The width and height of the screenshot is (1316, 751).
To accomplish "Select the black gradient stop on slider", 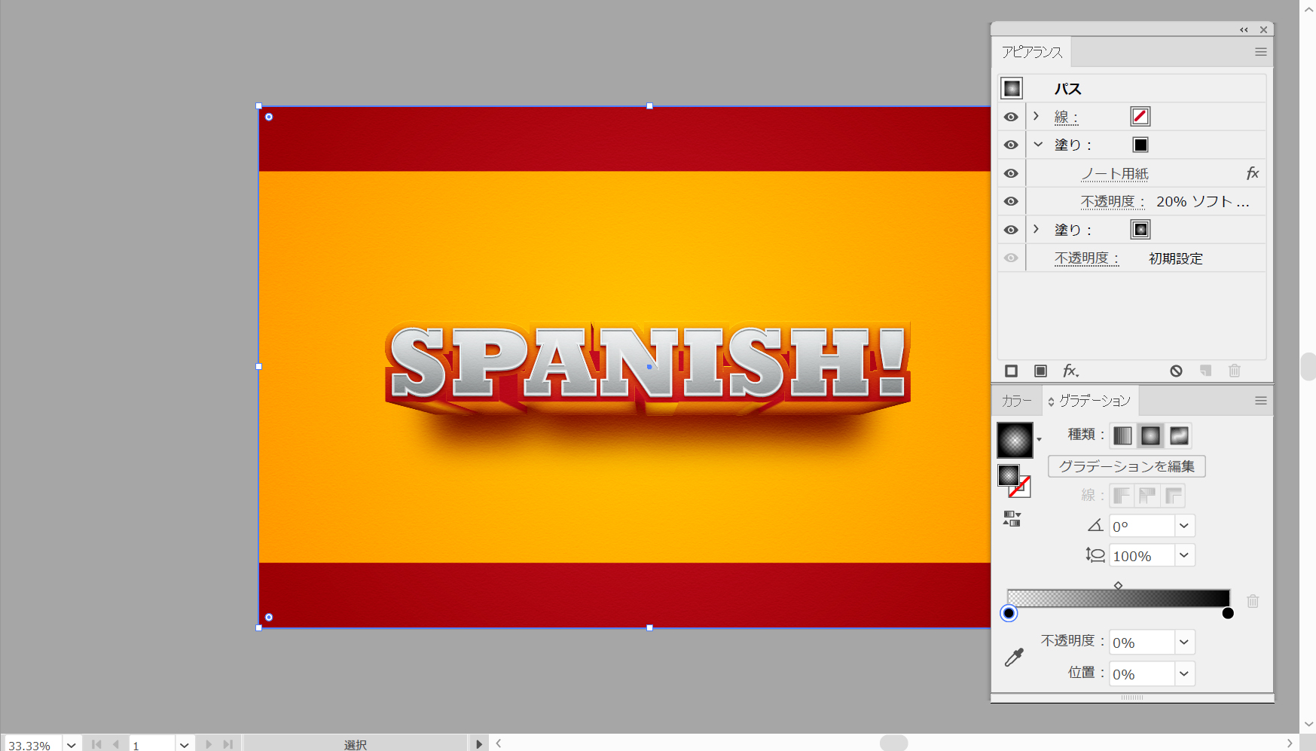I will [1228, 613].
